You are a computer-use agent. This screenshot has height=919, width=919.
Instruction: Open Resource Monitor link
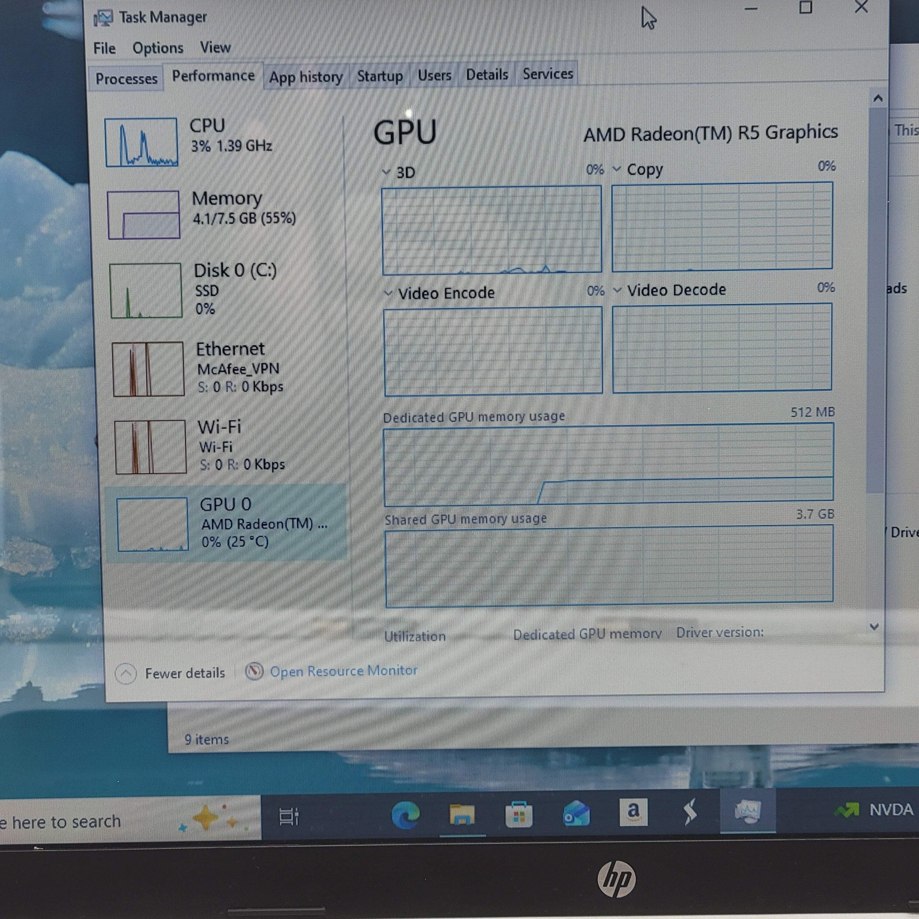click(x=343, y=671)
